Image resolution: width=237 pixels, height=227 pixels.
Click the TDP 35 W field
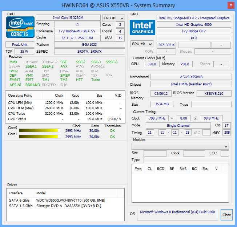click(x=24, y=52)
